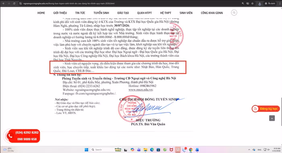This screenshot has height=153, width=282.
Task: Reload the page with the refresh icon
Action: 14,3
